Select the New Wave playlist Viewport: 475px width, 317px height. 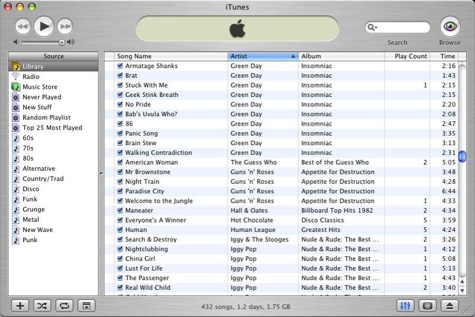[53, 230]
